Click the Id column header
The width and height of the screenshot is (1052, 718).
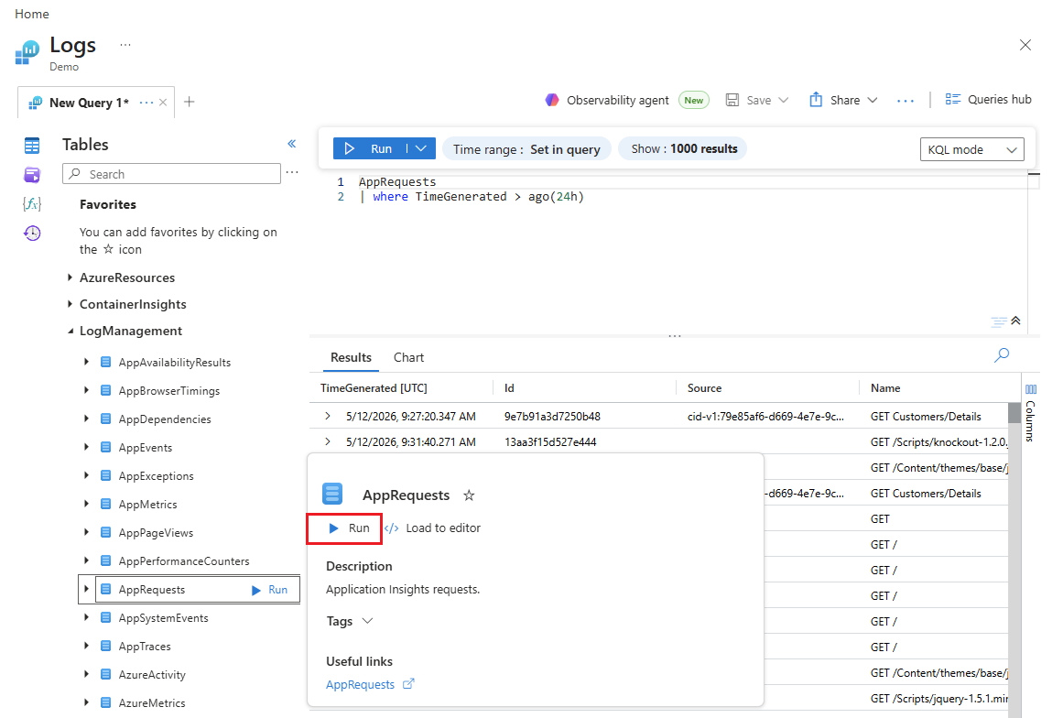509,388
